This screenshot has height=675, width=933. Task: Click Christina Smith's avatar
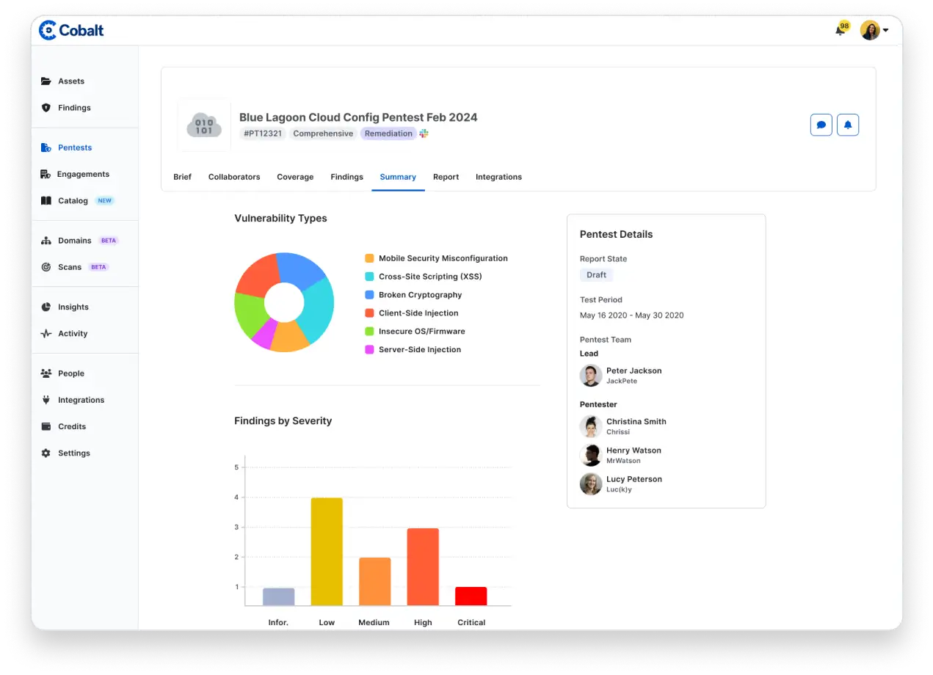[591, 426]
